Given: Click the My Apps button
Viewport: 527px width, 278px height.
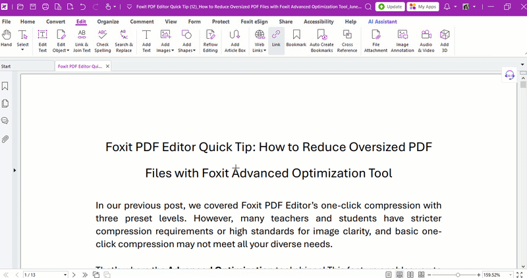Looking at the screenshot, I should tap(423, 7).
